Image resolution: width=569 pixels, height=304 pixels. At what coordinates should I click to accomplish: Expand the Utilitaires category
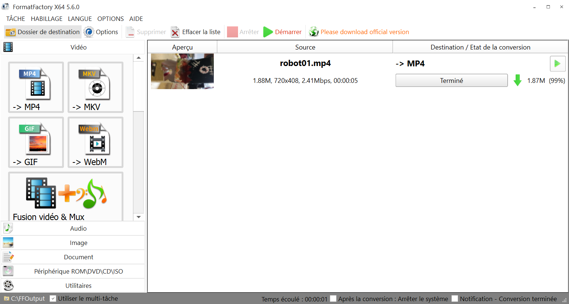73,286
